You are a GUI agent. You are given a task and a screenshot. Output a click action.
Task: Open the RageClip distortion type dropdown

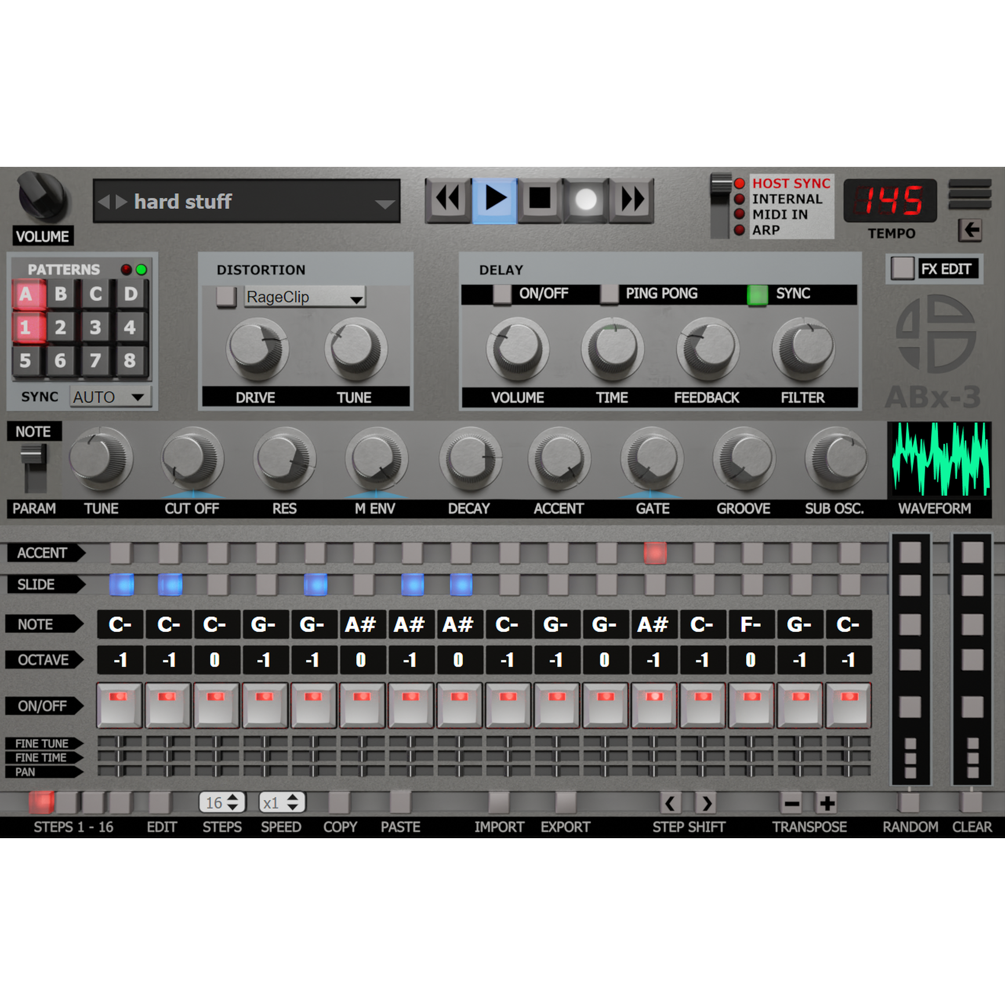coord(304,297)
